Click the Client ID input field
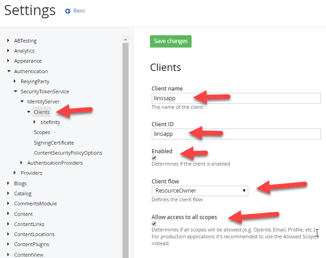Viewport: 326px width, 258px height. click(236, 134)
